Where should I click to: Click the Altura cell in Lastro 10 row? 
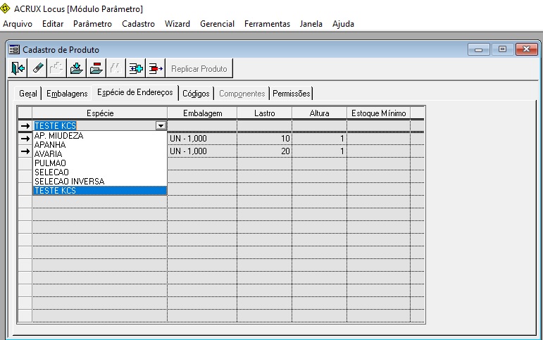pos(319,139)
